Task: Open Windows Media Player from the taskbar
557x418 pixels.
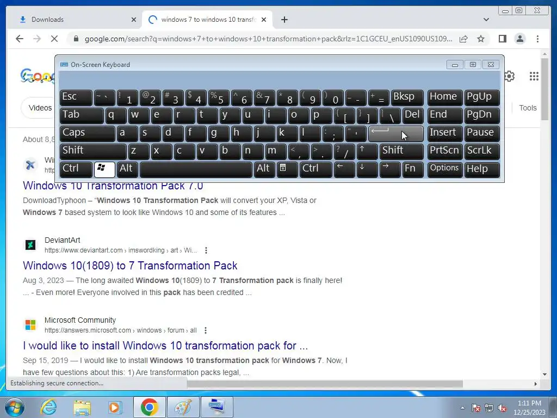Action: pos(115,407)
